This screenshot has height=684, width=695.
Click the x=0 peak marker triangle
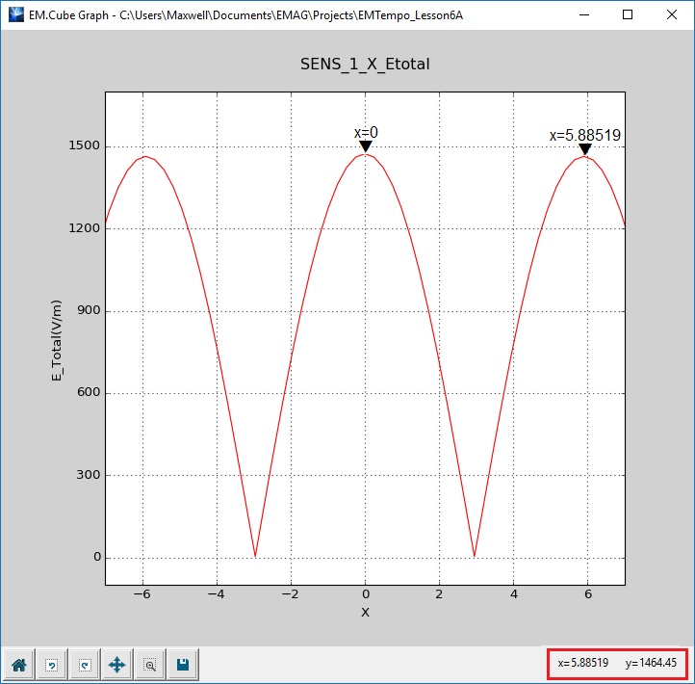pyautogui.click(x=366, y=146)
